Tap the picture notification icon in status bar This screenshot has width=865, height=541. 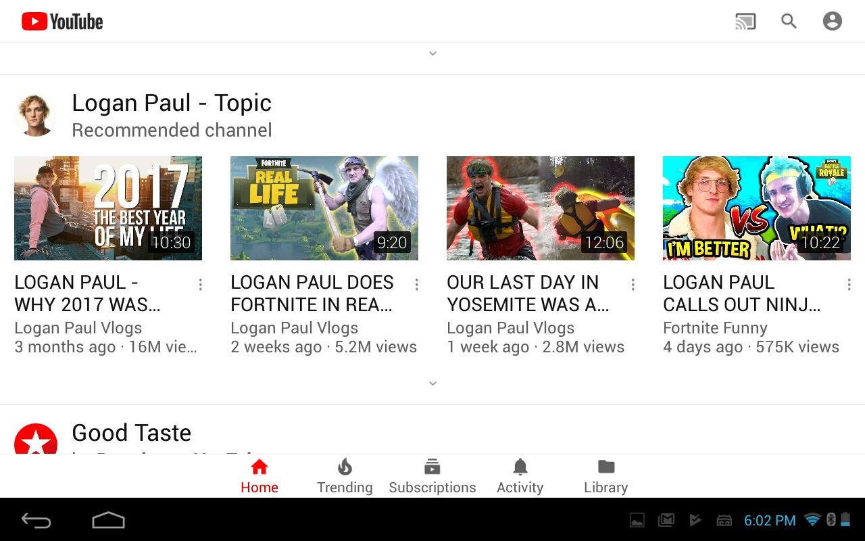(637, 520)
